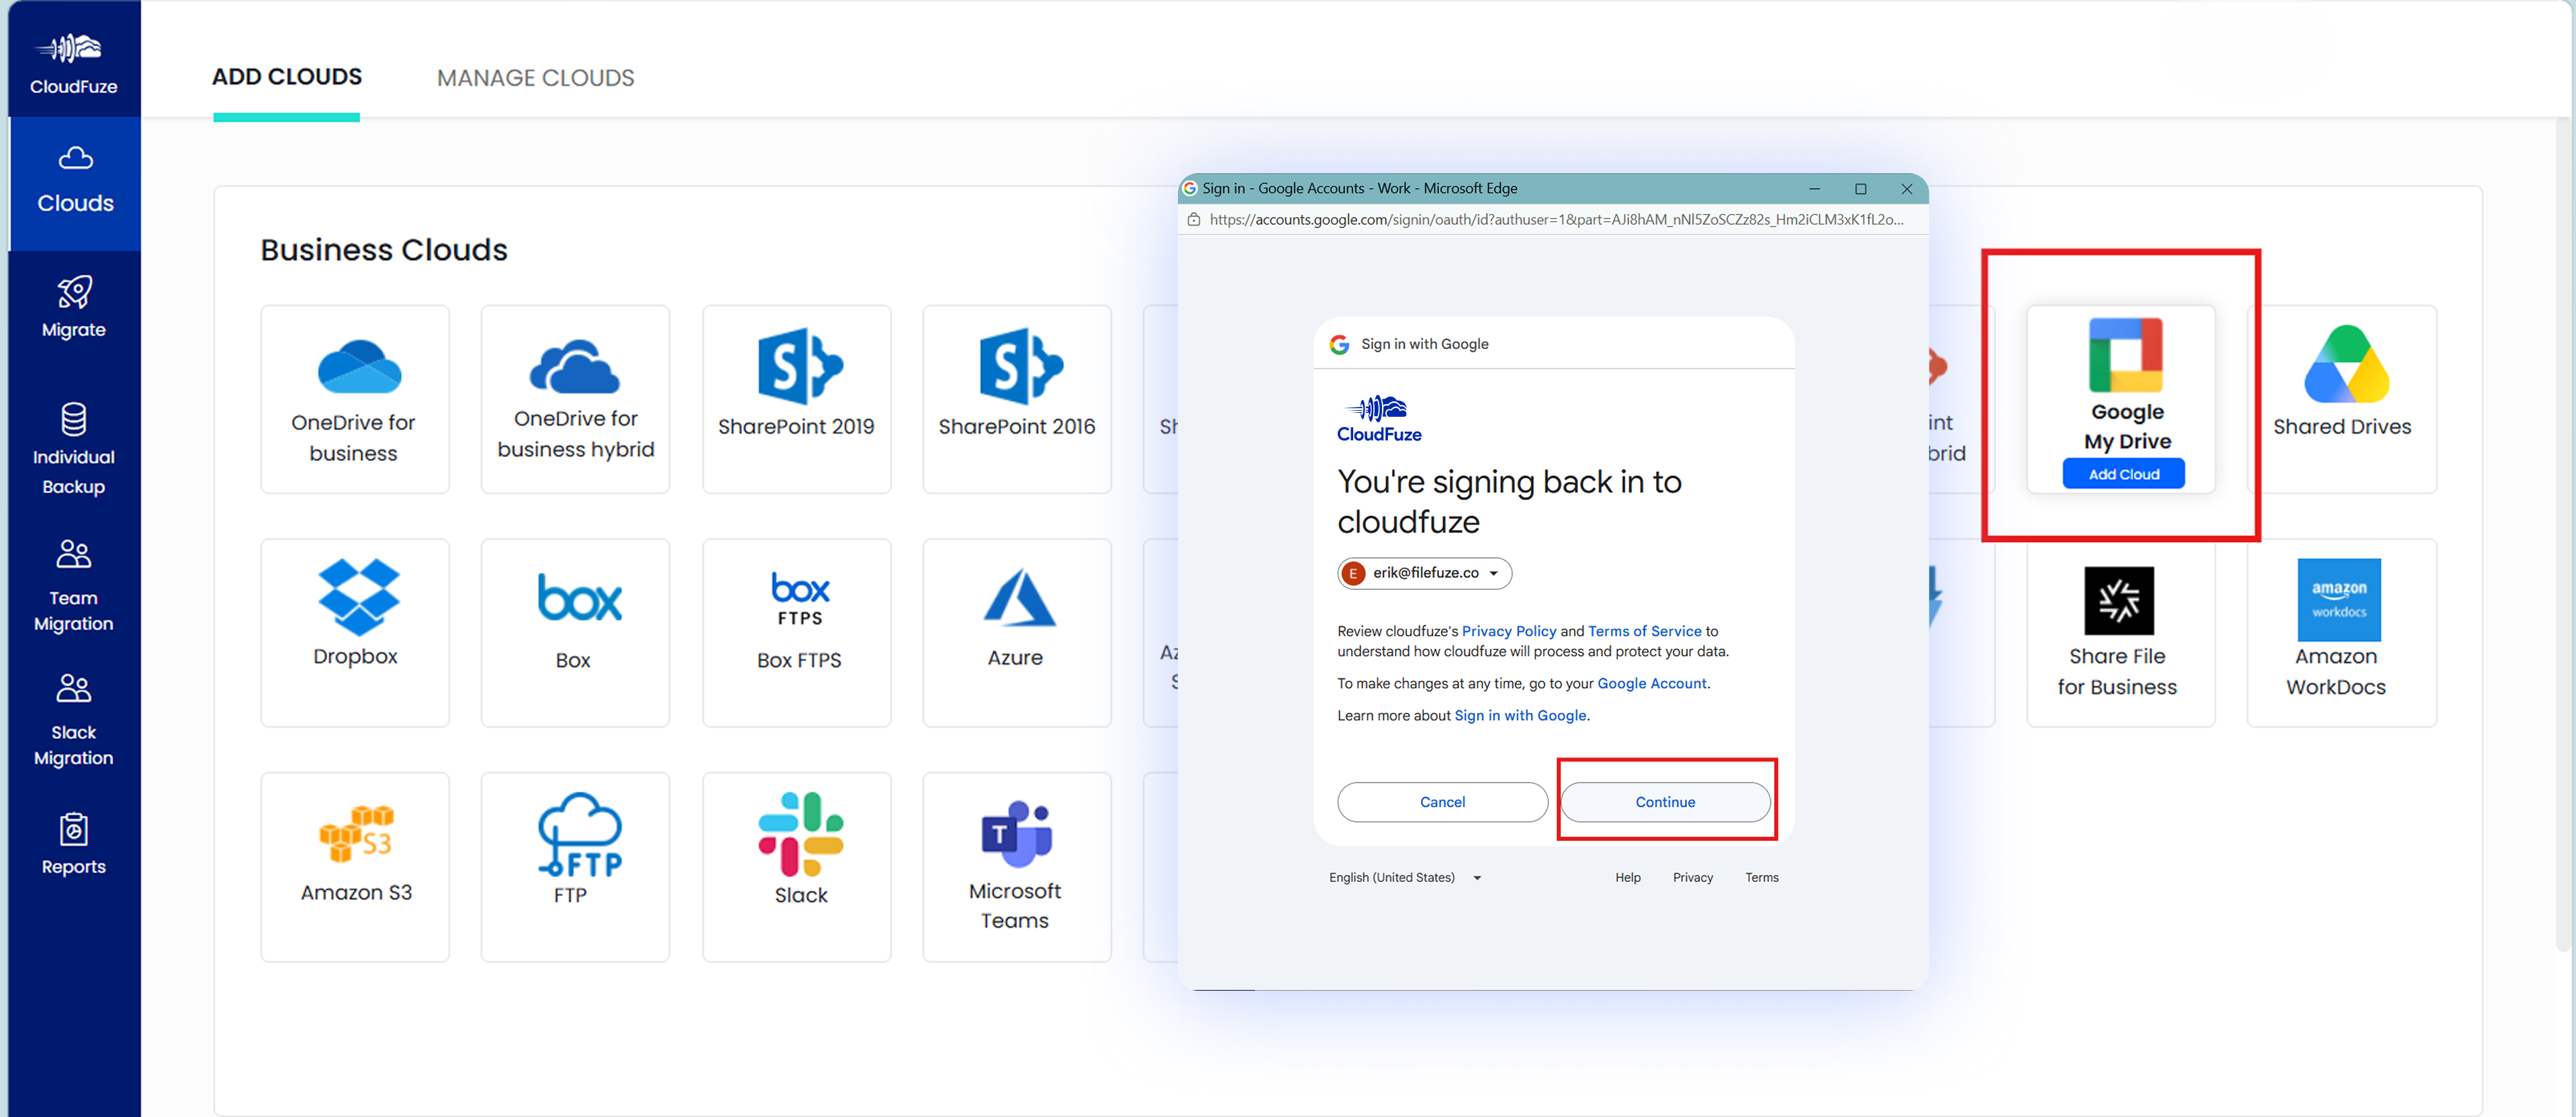Screen dimensions: 2576x1117
Task: Open the Terms of Service link
Action: 1645,631
